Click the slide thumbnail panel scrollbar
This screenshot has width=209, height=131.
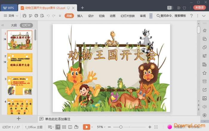[x=35, y=35]
